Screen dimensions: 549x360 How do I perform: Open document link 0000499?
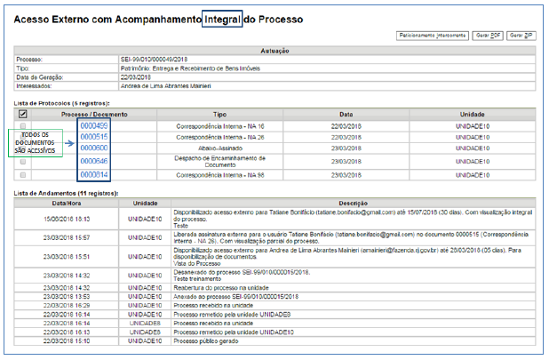93,126
